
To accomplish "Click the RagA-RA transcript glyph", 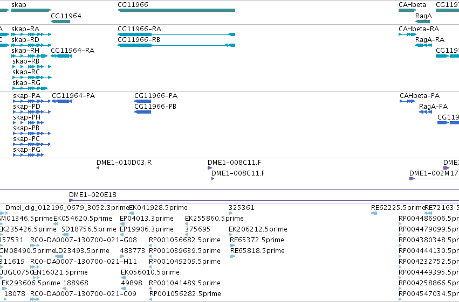I will coord(423,45).
